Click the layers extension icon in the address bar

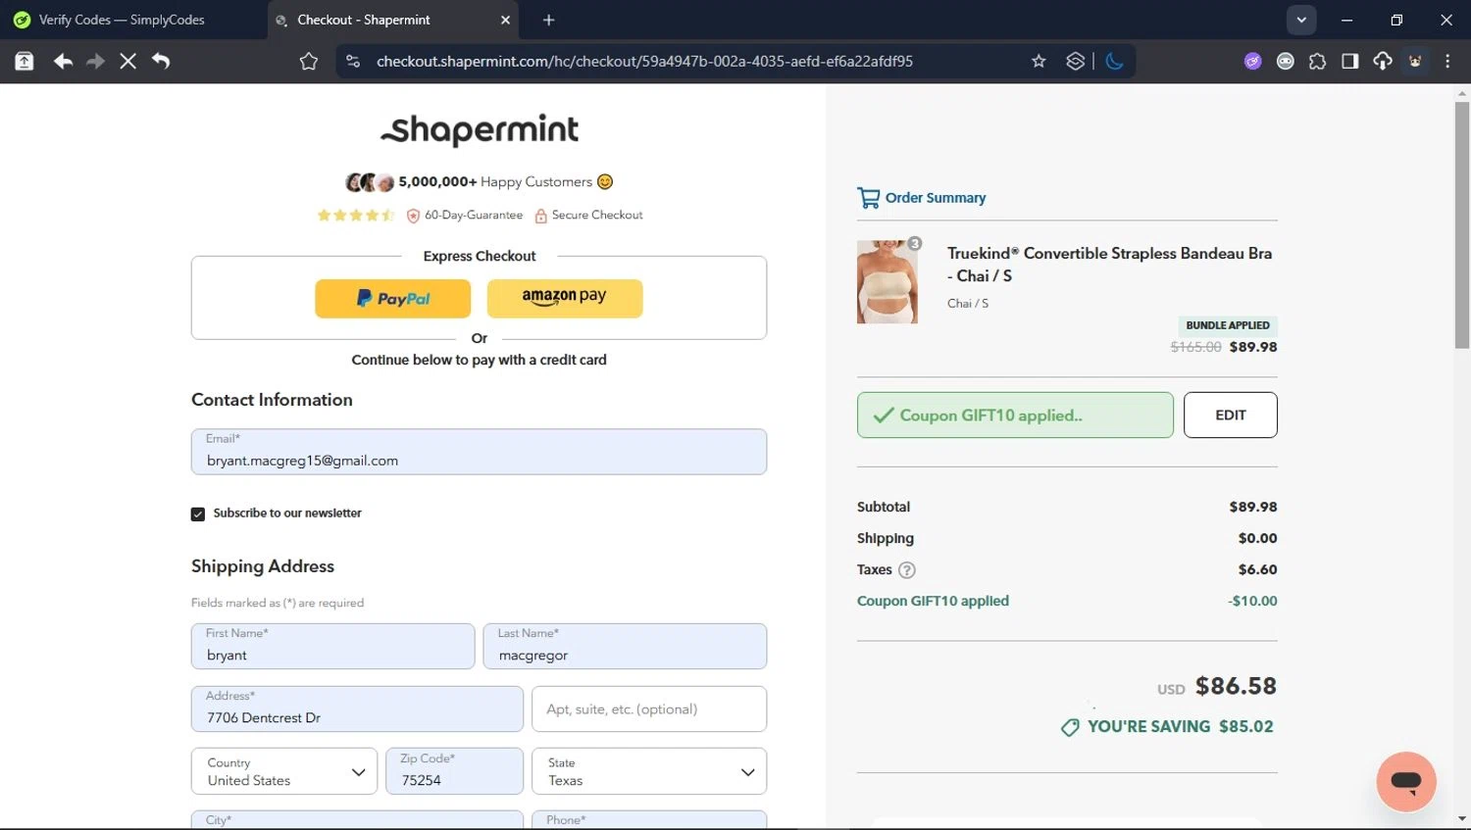click(1075, 61)
